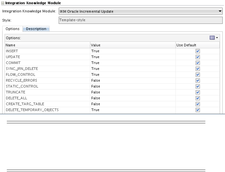
Task: Click the Style field showing Template-style
Action: point(141,20)
